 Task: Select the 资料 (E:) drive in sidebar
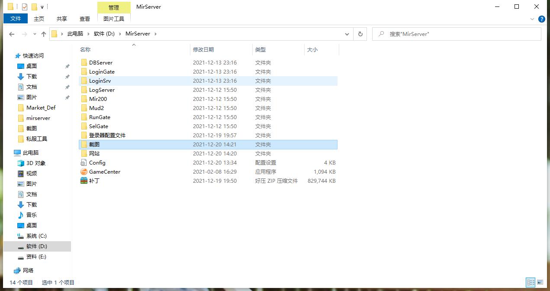36,257
